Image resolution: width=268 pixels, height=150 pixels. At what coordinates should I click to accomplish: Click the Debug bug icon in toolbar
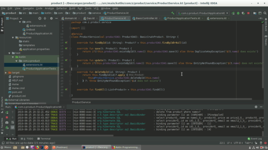pyautogui.click(x=238, y=13)
